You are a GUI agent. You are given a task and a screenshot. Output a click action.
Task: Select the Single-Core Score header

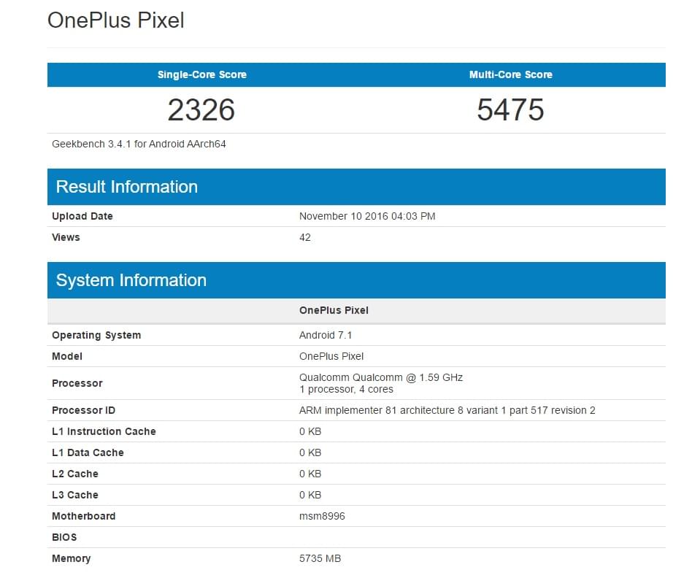[x=201, y=74]
